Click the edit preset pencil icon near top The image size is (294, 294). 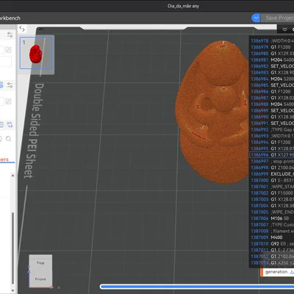click(8, 50)
